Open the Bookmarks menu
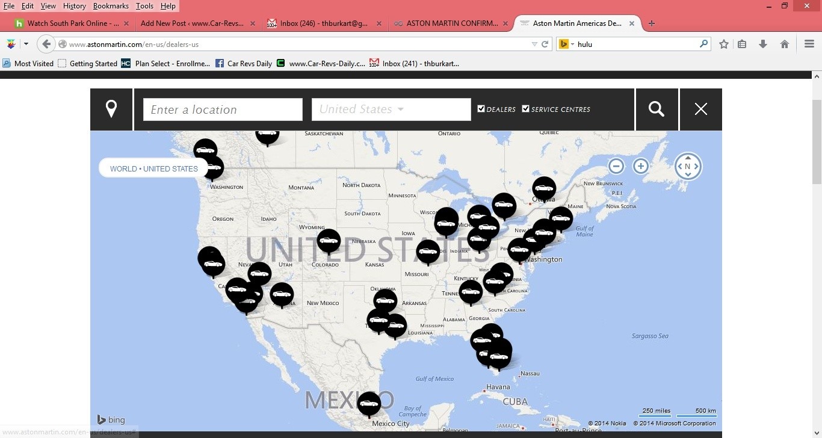This screenshot has height=438, width=822. 111,6
